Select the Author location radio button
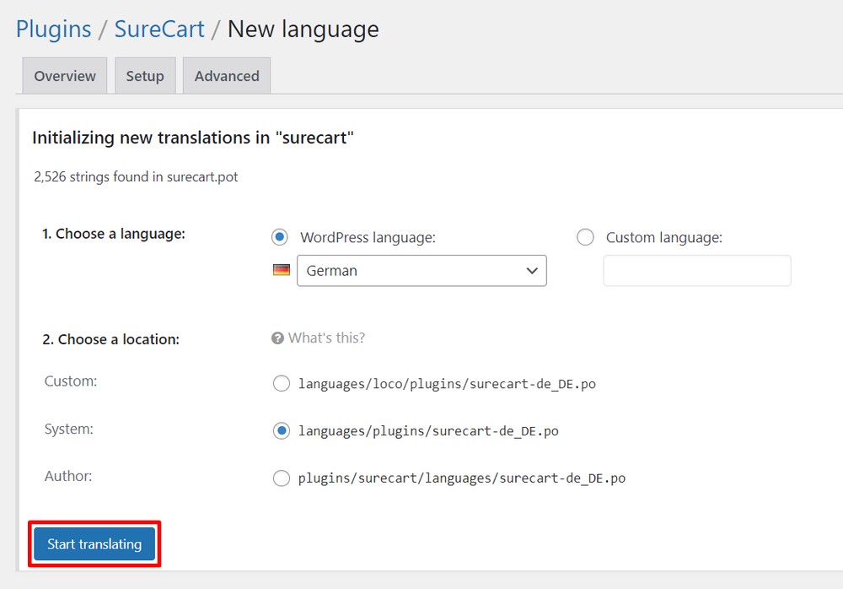Viewport: 843px width, 589px height. (282, 478)
